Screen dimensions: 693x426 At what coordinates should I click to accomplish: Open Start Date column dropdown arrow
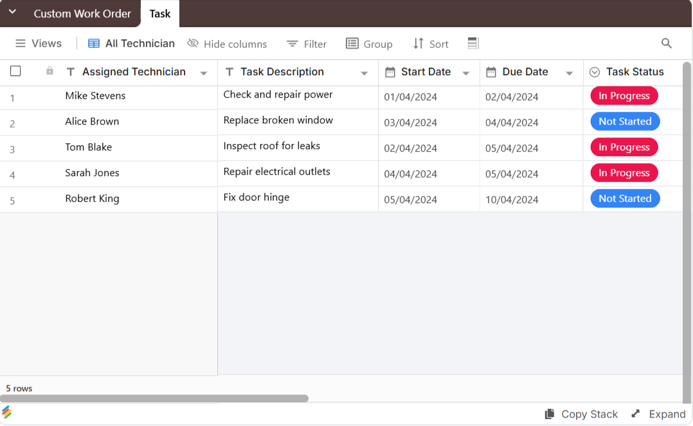[x=466, y=73]
